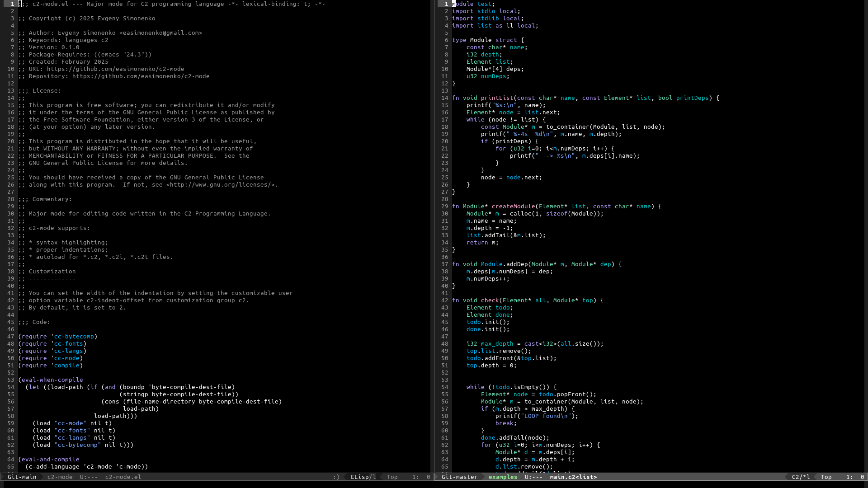Click the C2/*l major mode indicator
Screen dimensions: 868x488
coord(801,477)
